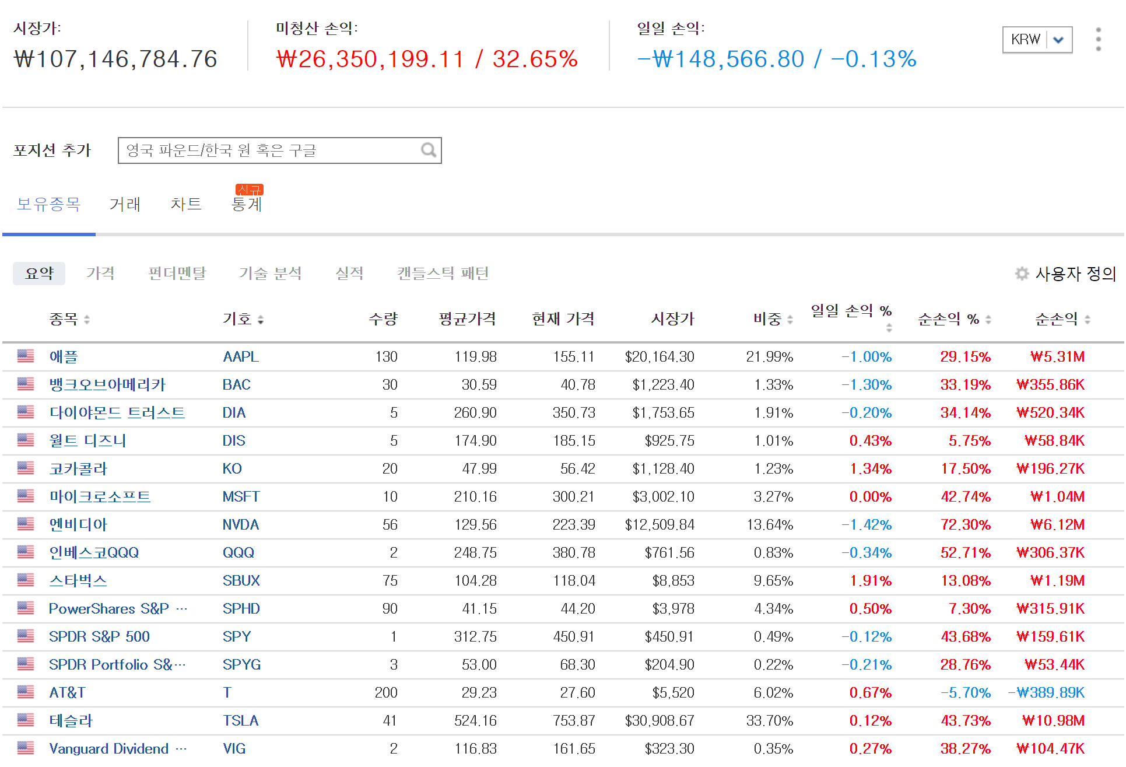1126x767 pixels.
Task: Click the search magnifier icon
Action: [429, 150]
